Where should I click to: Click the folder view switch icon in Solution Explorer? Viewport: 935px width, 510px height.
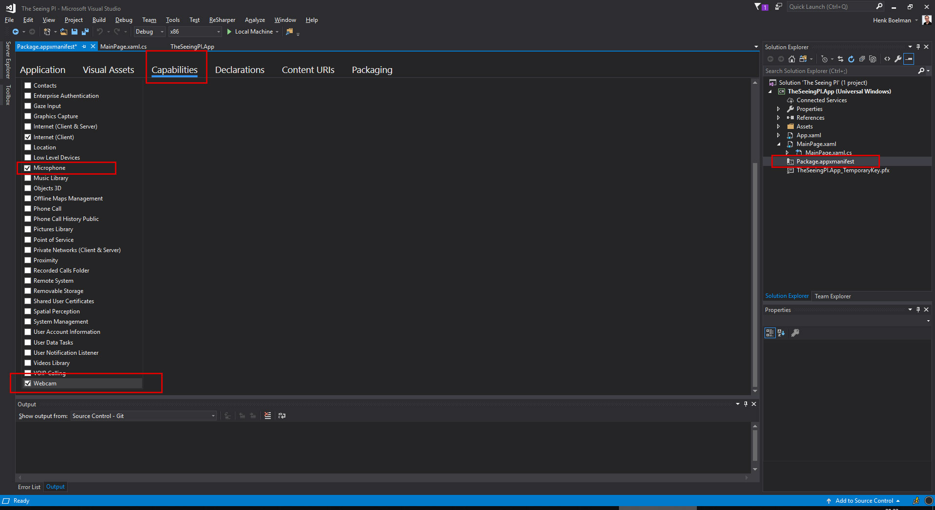click(804, 59)
